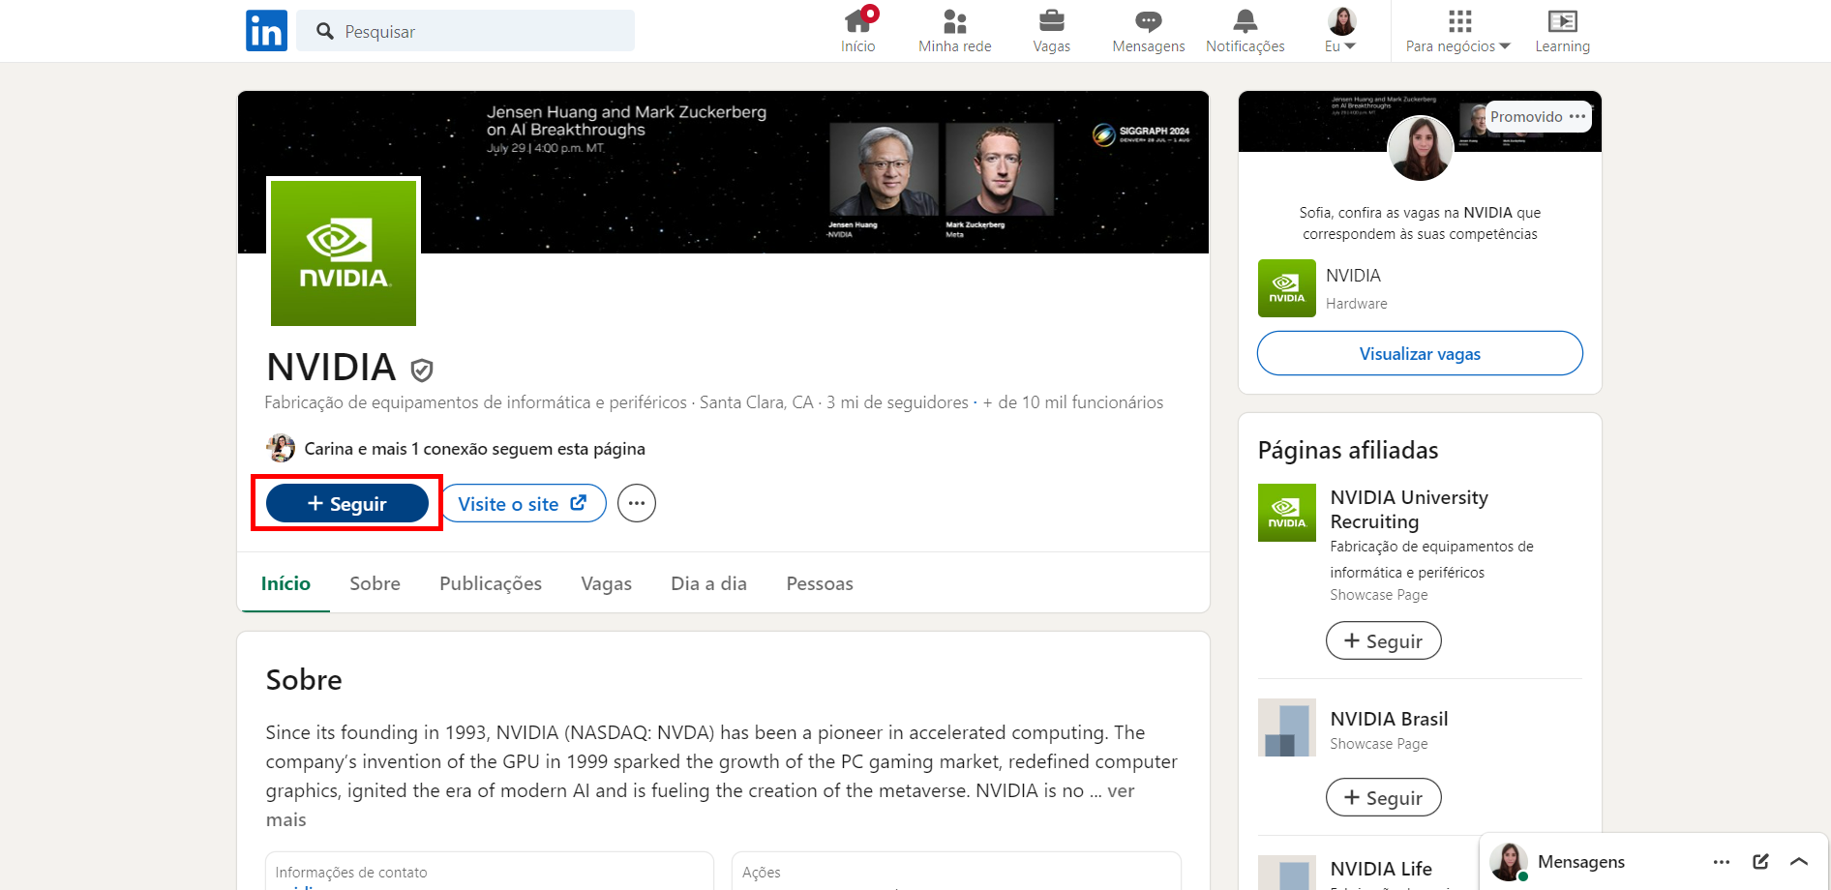
Task: Switch to the Vagas page tab
Action: point(606,583)
